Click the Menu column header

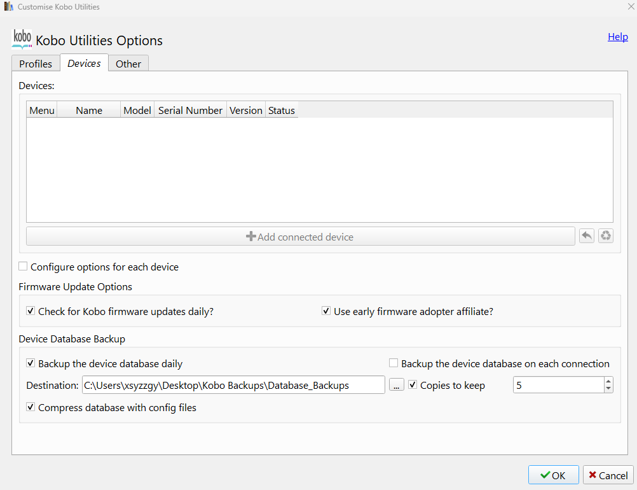point(42,110)
